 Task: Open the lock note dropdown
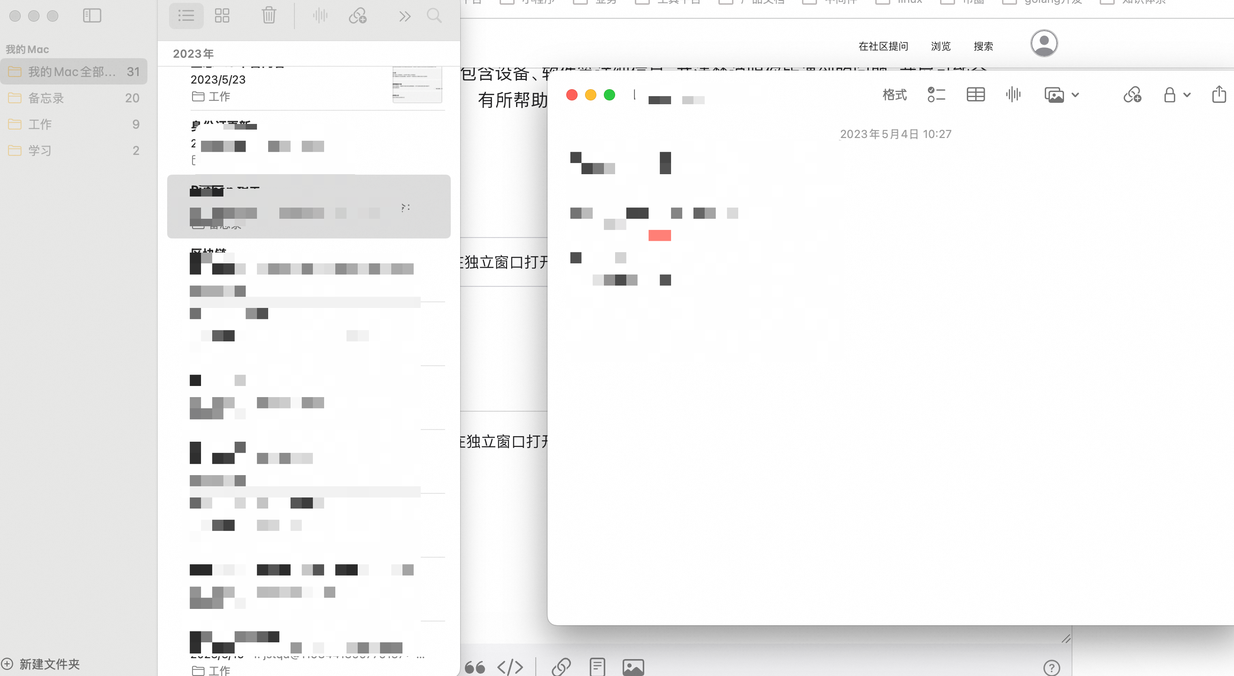pos(1177,95)
